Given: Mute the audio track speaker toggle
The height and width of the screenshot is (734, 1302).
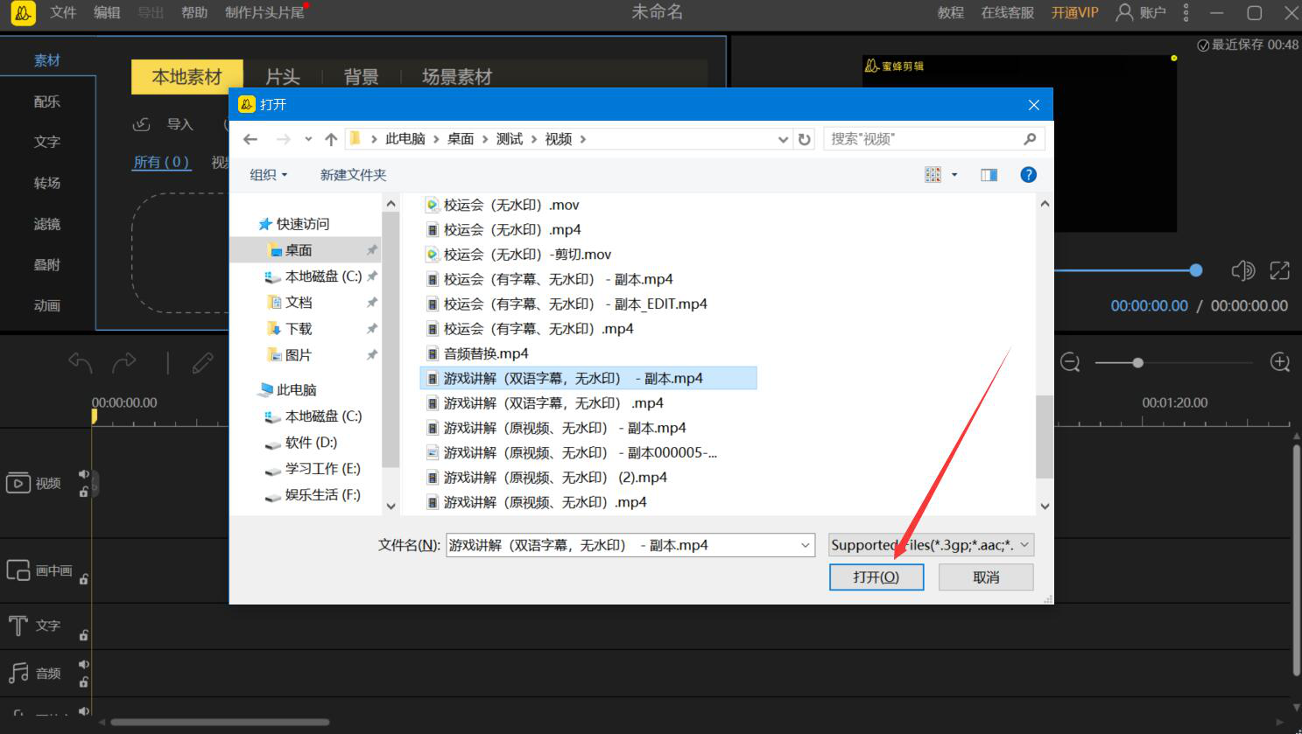Looking at the screenshot, I should 84,665.
